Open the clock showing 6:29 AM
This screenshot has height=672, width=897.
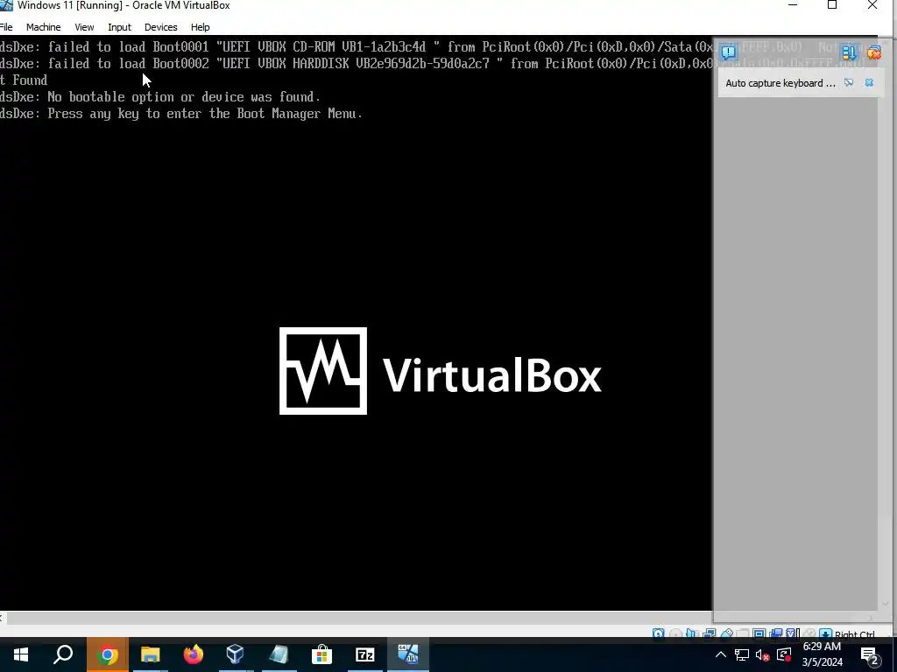(822, 654)
